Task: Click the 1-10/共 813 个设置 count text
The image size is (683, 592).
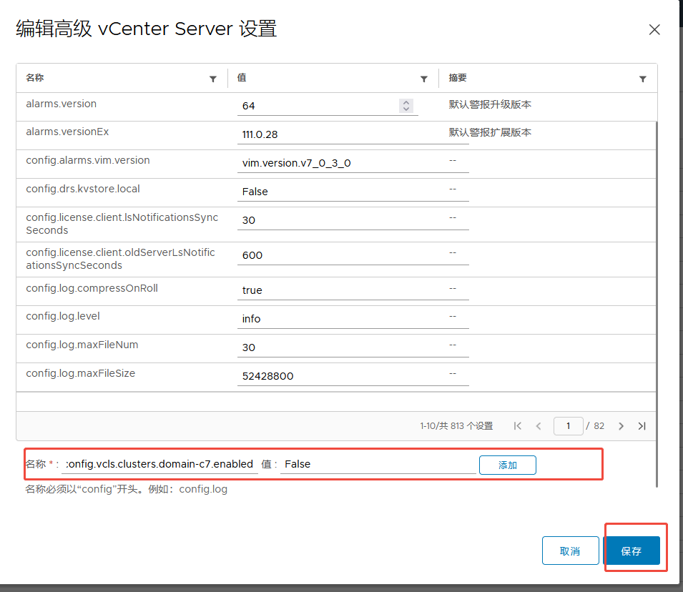Action: point(456,426)
